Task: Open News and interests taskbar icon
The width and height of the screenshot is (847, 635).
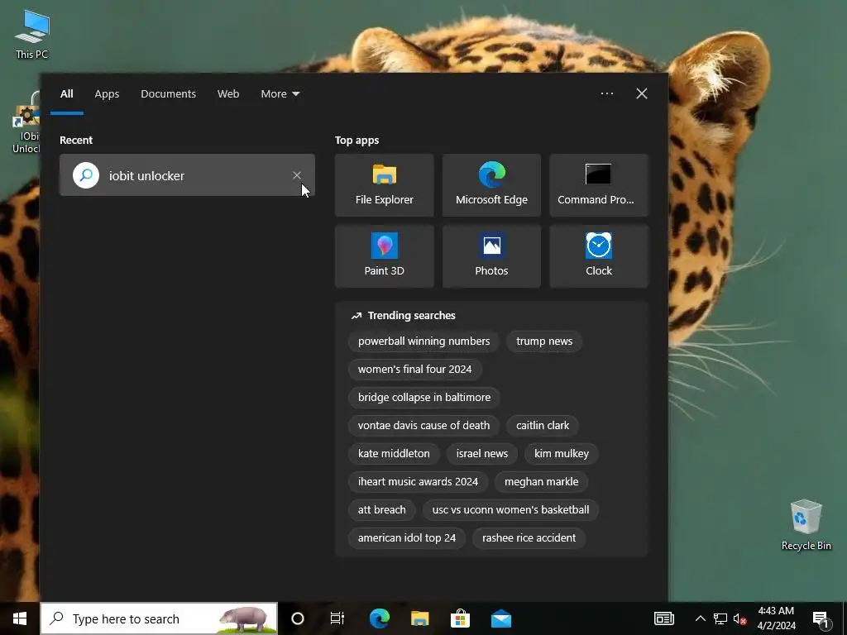Action: tap(664, 618)
